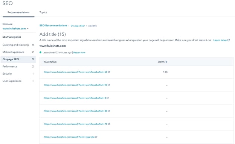The image size is (235, 144).
Task: Open external link icon for offset=0 URL
Action: [x=107, y=98]
